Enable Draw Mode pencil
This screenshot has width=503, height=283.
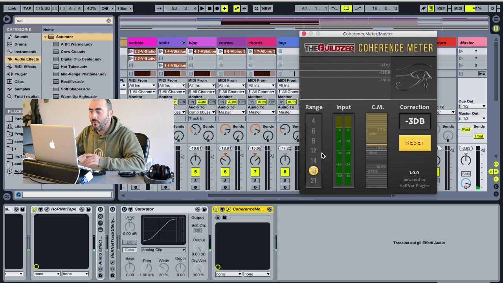(423, 8)
